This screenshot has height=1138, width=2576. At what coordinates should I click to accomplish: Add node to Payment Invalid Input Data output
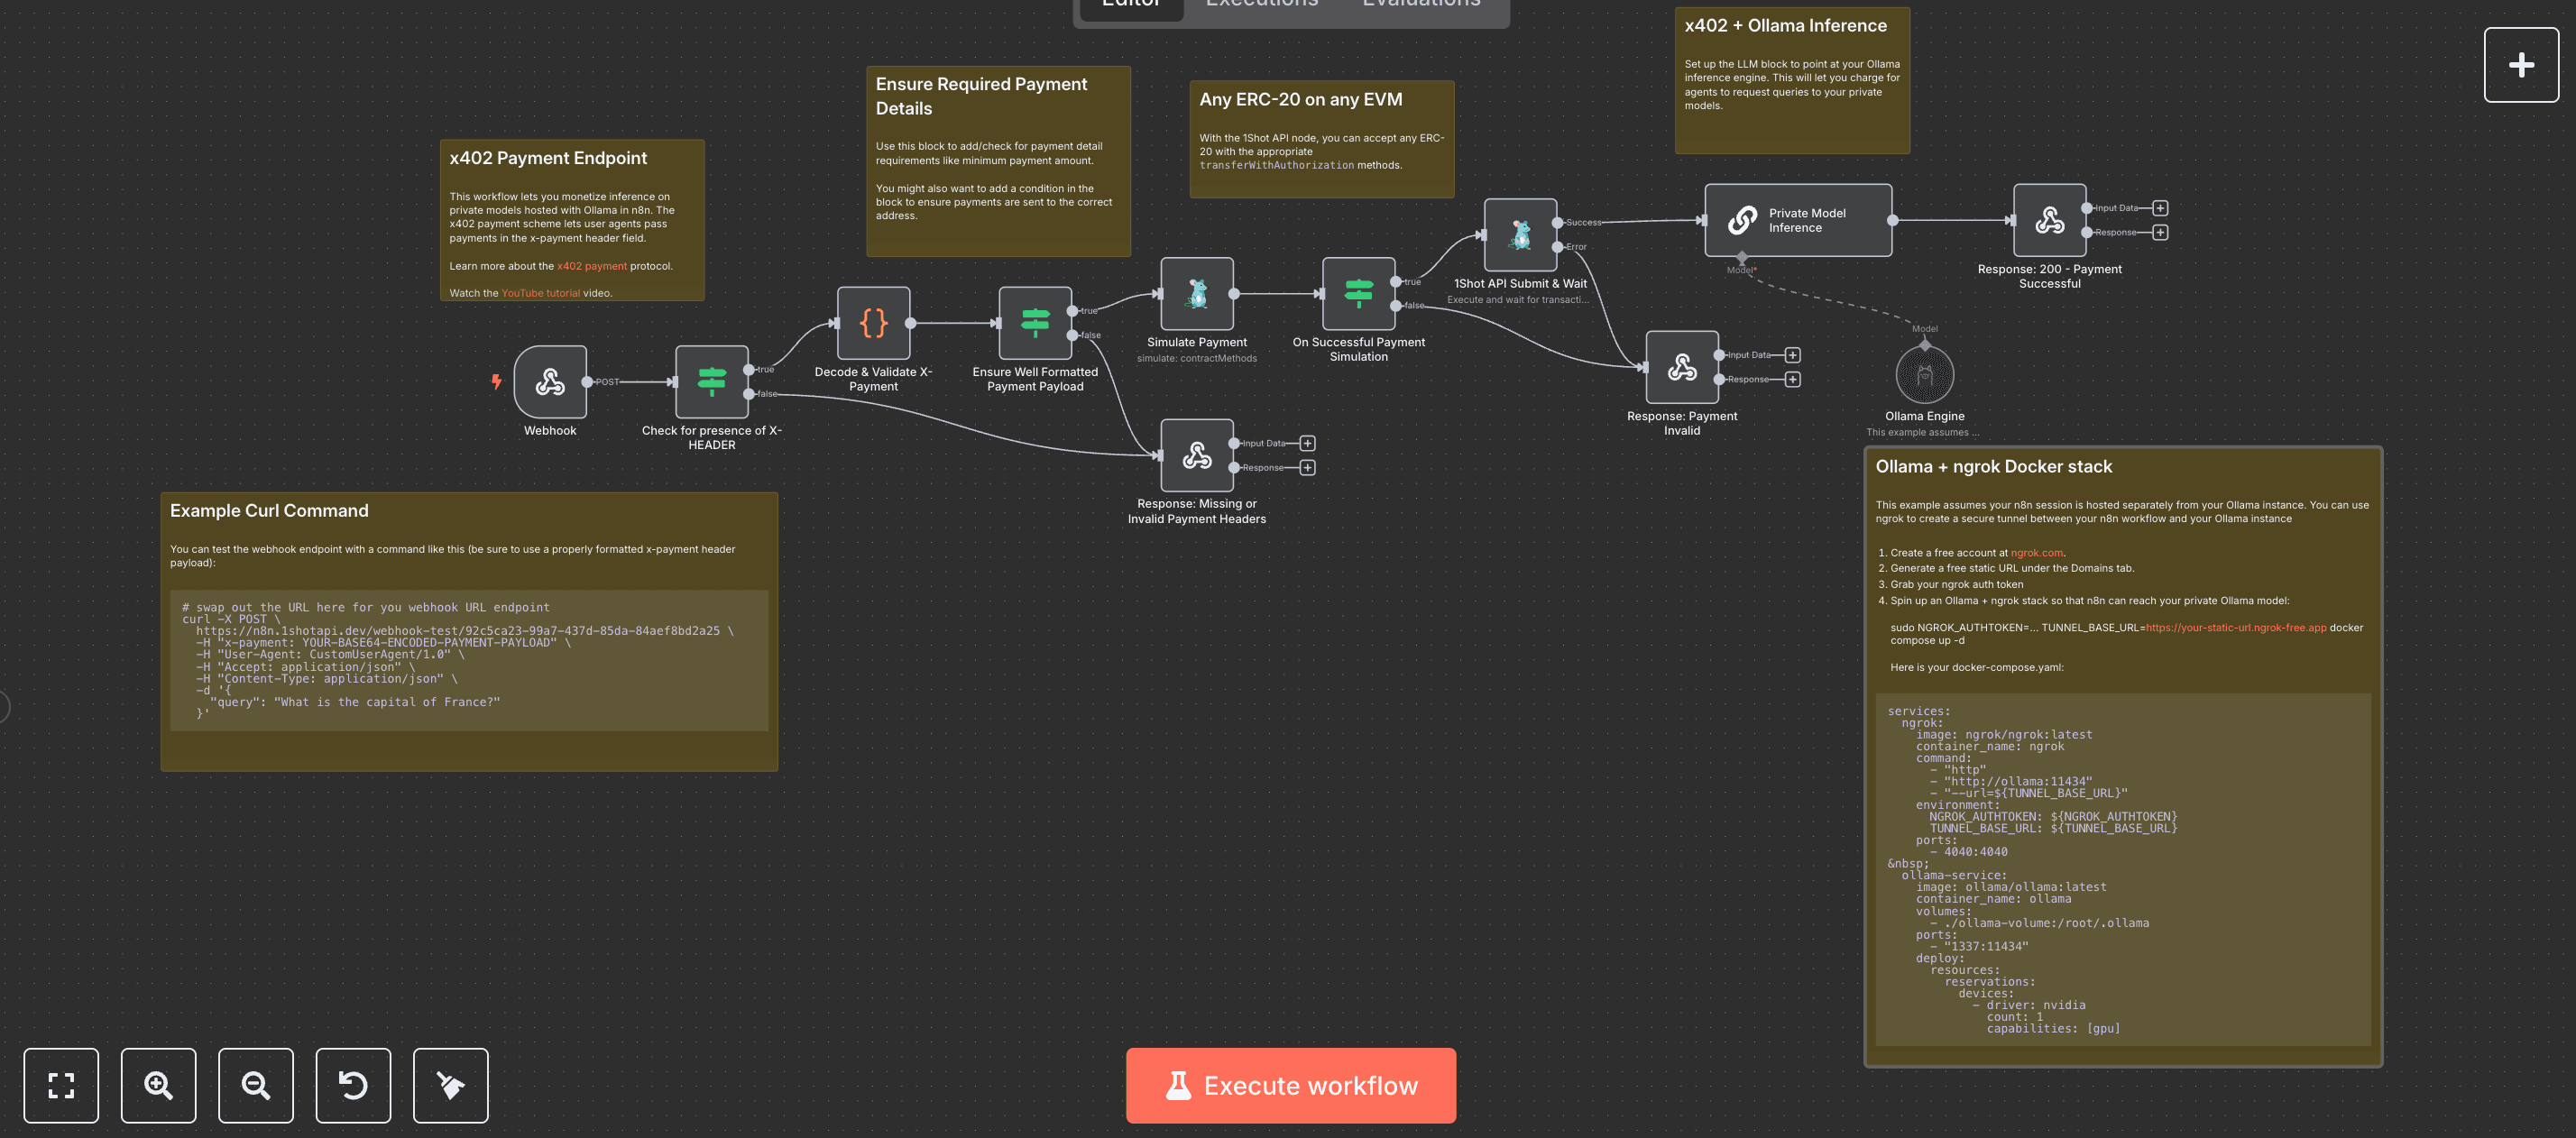(x=1792, y=355)
